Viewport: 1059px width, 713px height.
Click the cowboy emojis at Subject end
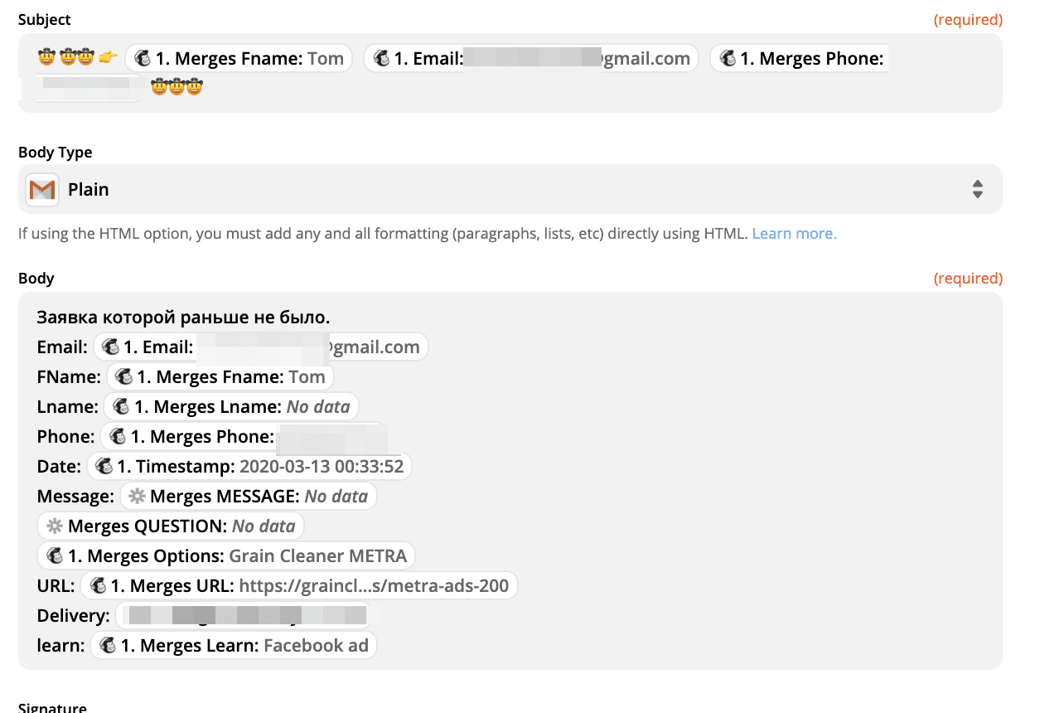pyautogui.click(x=176, y=86)
